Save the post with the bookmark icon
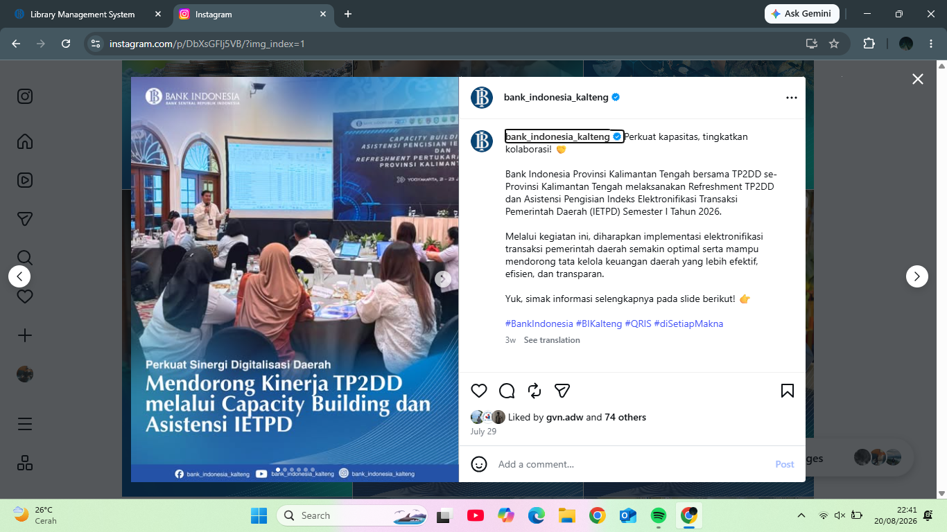 [788, 391]
